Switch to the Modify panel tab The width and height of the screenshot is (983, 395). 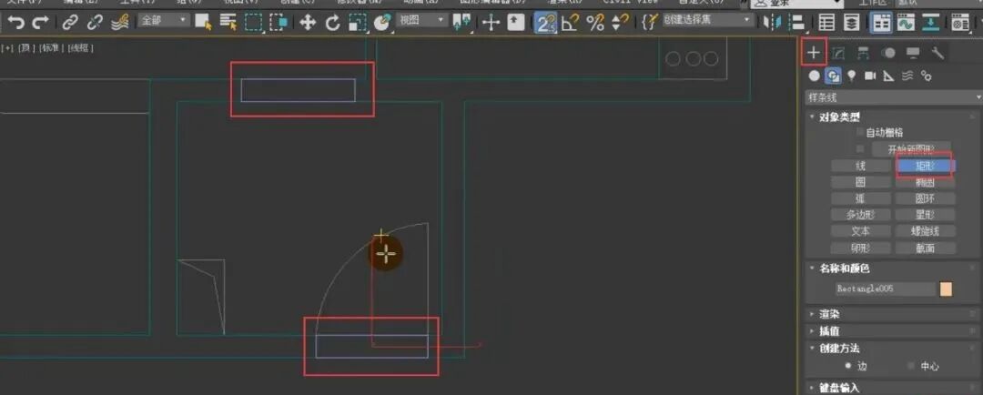coord(838,54)
